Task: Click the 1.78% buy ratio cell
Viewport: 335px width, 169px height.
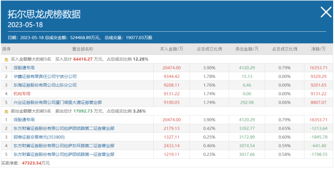Action: pos(209,77)
